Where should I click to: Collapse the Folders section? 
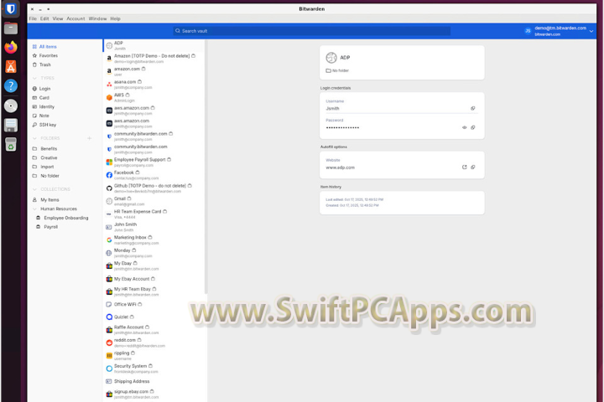click(x=34, y=138)
